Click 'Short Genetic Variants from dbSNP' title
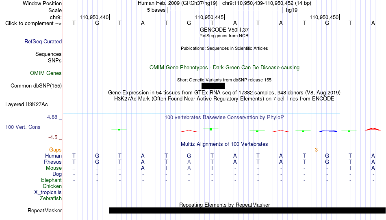Image resolution: width=386 pixels, height=220 pixels. [224, 80]
